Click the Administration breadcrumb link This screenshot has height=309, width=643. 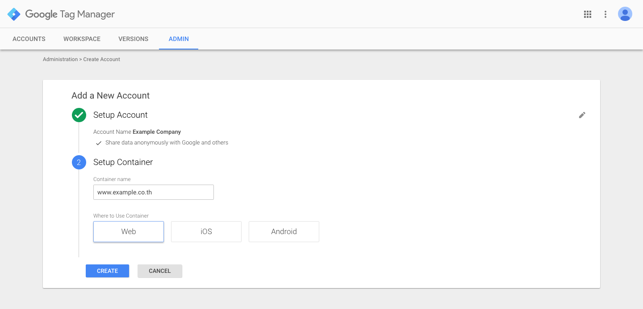pos(60,59)
